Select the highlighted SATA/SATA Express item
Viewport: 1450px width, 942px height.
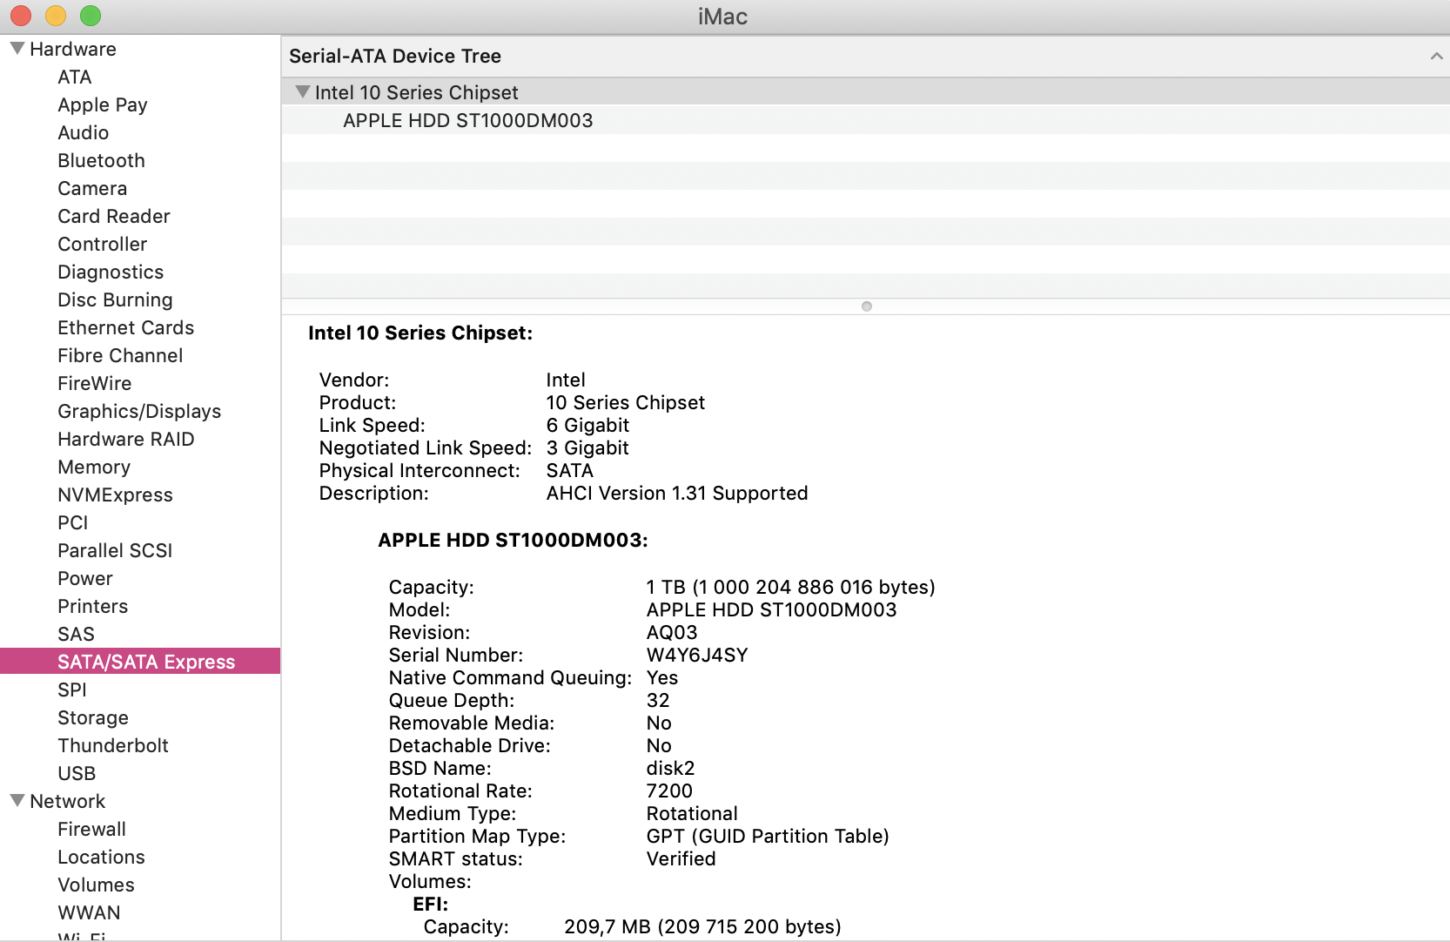[140, 661]
